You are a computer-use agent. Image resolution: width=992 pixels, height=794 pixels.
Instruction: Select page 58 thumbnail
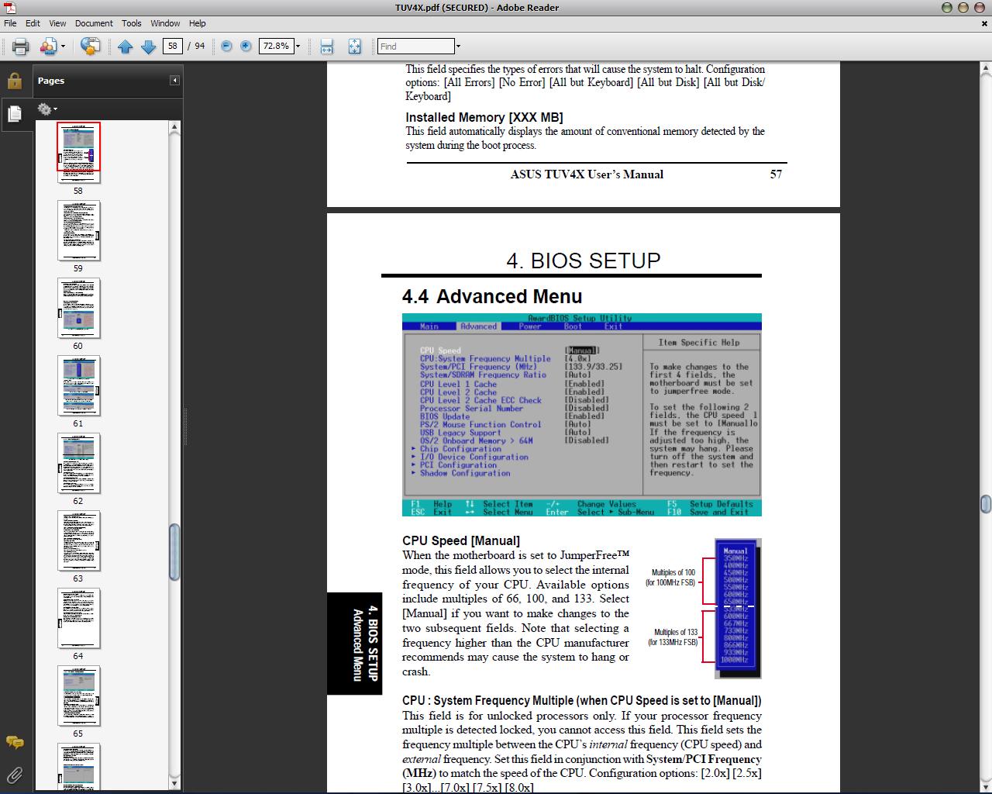[78, 152]
